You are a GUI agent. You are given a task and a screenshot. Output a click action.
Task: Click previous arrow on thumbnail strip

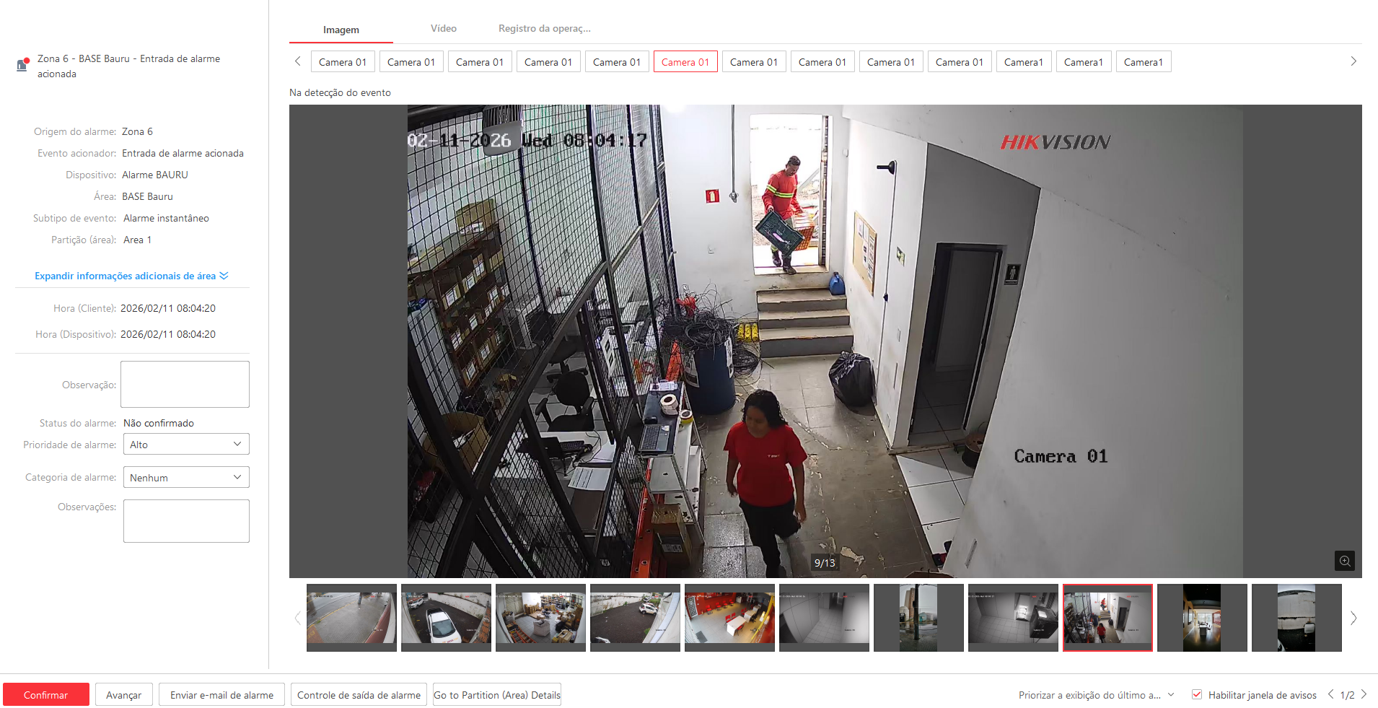coord(297,618)
